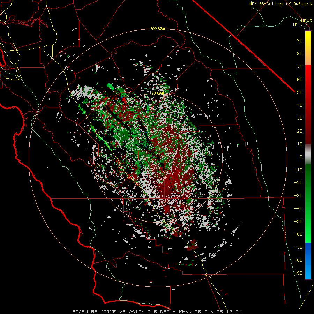Click the -40 value on velocity scale
Screen dimensions: 314x314
tap(298, 209)
